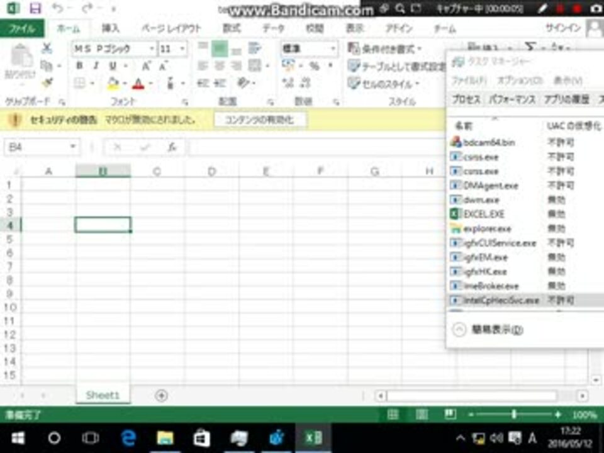
Task: Open Microsoft Edge from taskbar
Action: point(128,438)
